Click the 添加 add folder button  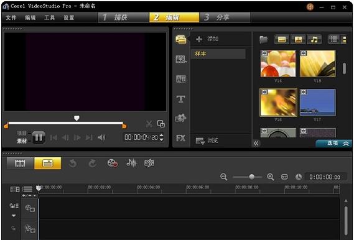(x=207, y=39)
